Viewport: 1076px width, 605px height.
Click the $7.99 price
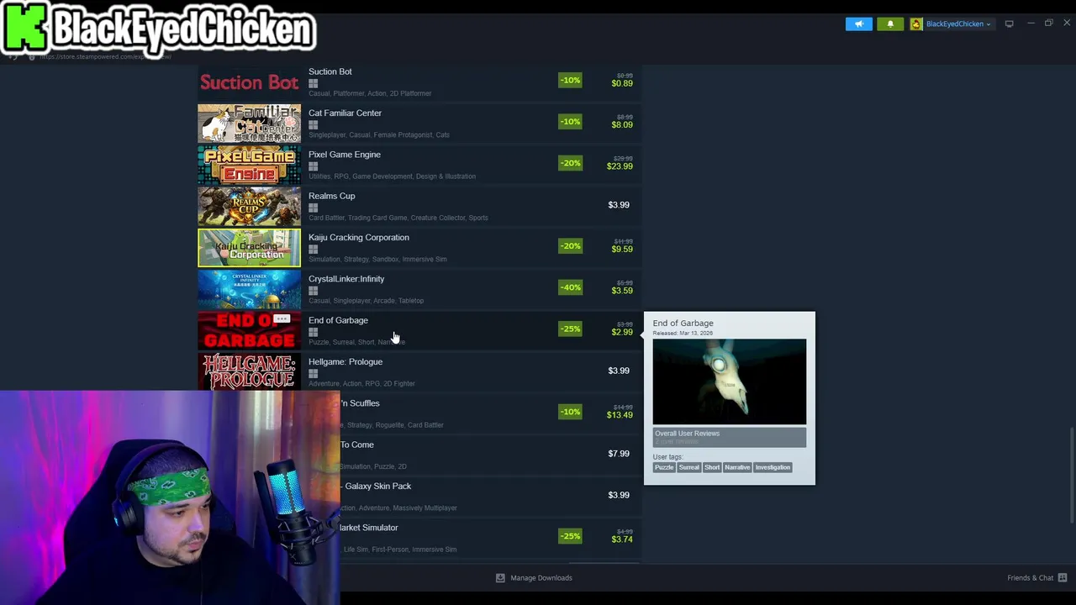(619, 454)
